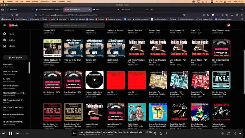Click the Apple menu
Screen dimensions: 245x138
tap(3, 1)
